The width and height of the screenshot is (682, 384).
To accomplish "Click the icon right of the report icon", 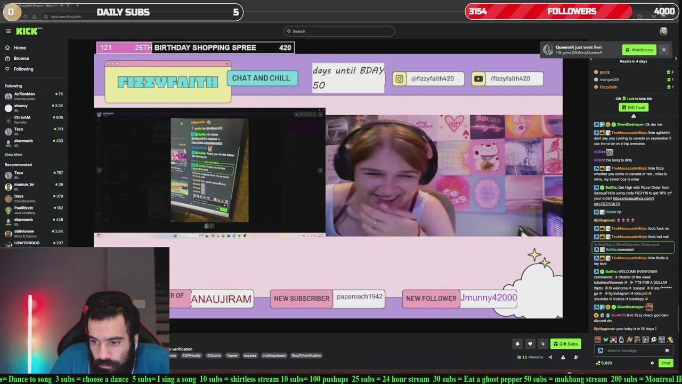I will (575, 357).
